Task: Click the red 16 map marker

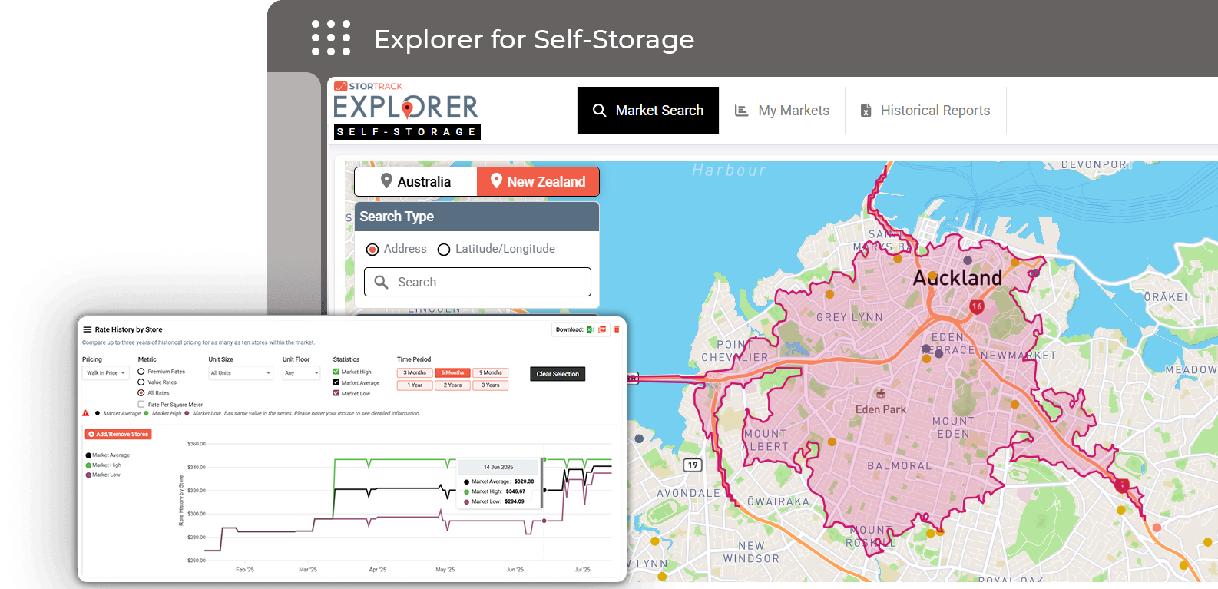Action: [976, 306]
